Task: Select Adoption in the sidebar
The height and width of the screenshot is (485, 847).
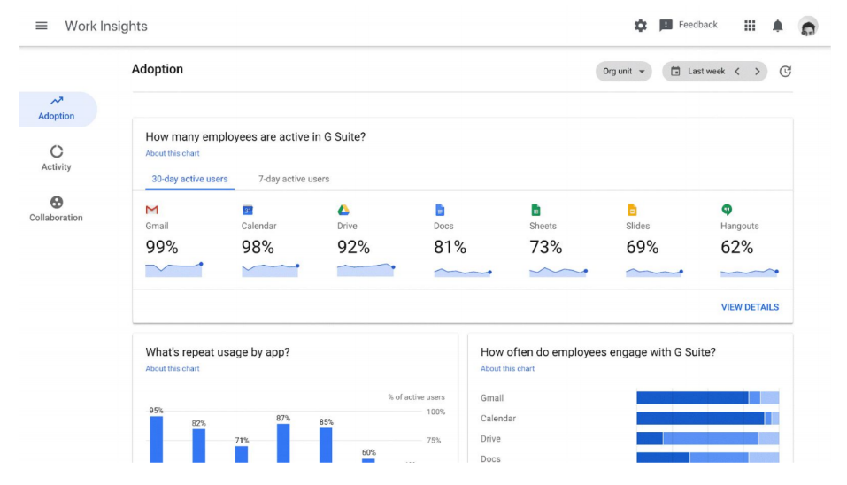Action: pyautogui.click(x=56, y=109)
